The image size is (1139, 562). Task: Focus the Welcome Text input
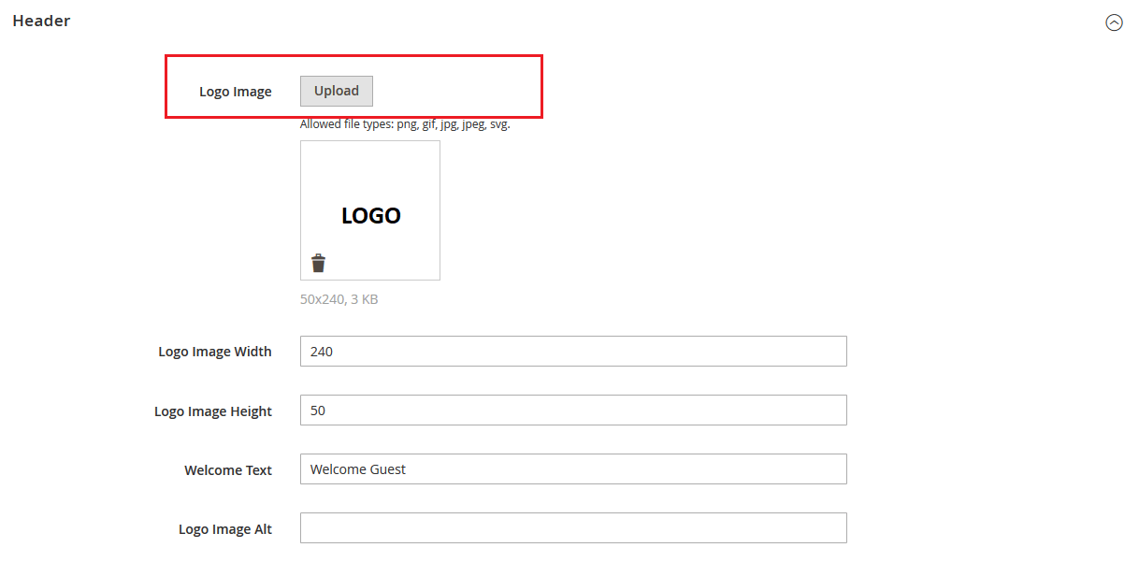pos(572,468)
